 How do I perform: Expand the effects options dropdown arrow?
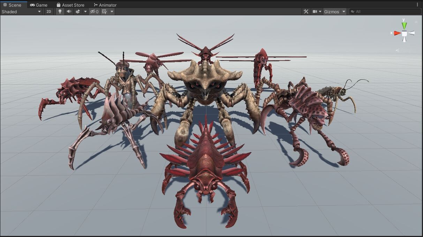85,11
